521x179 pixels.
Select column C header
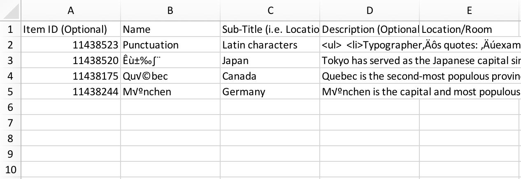pos(270,11)
